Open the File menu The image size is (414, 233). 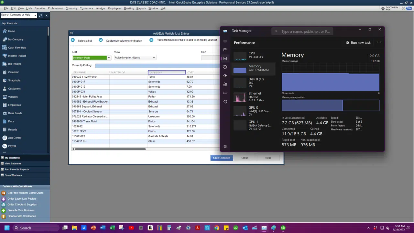tap(6, 8)
